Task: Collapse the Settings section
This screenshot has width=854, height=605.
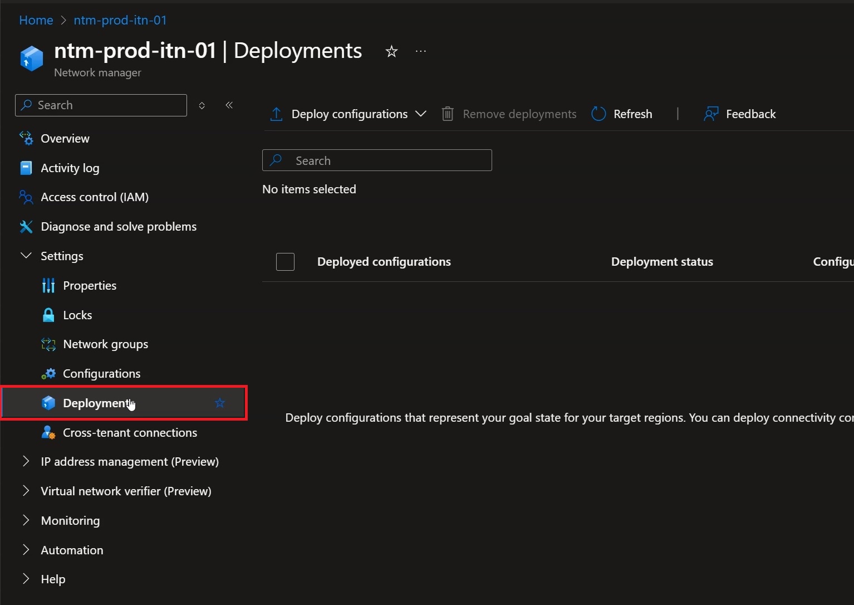Action: pos(26,256)
